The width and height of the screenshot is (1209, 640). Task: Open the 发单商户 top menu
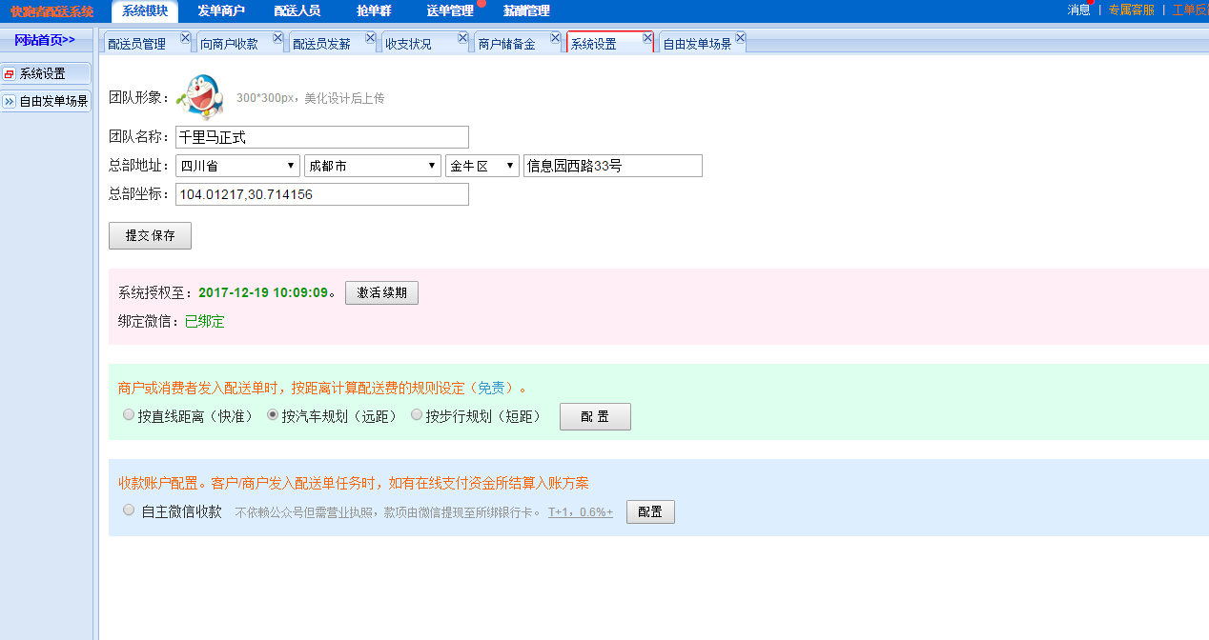click(221, 10)
